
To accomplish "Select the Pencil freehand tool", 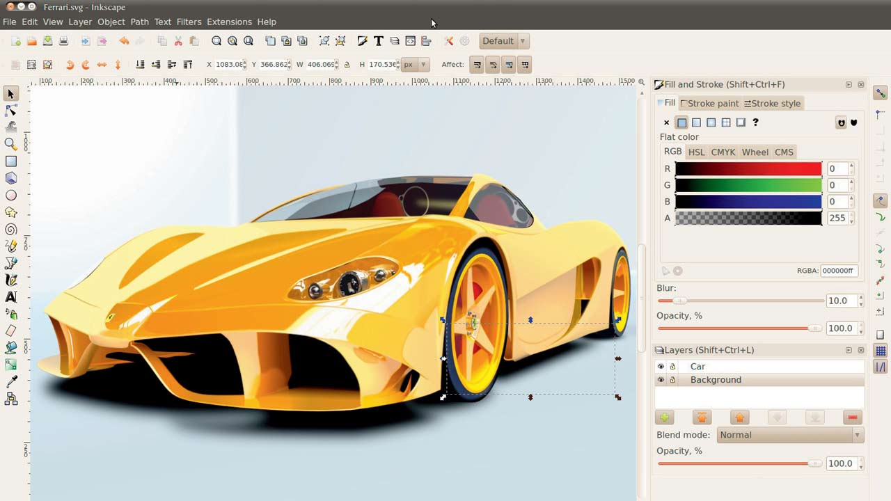I will point(11,246).
